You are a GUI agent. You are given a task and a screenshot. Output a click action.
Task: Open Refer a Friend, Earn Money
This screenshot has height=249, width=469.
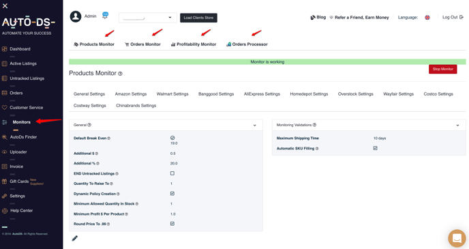coord(359,17)
